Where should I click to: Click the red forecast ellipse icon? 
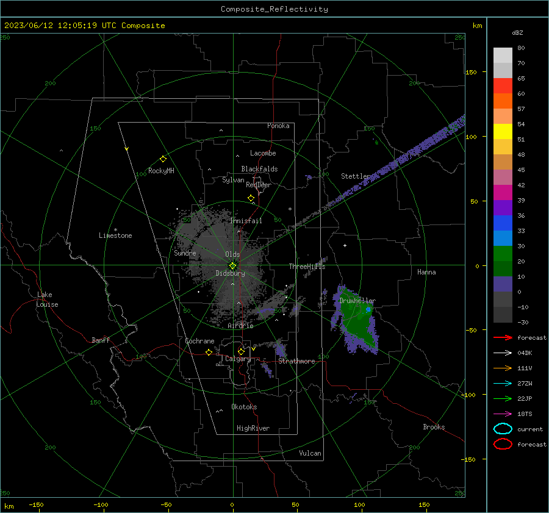pyautogui.click(x=503, y=444)
